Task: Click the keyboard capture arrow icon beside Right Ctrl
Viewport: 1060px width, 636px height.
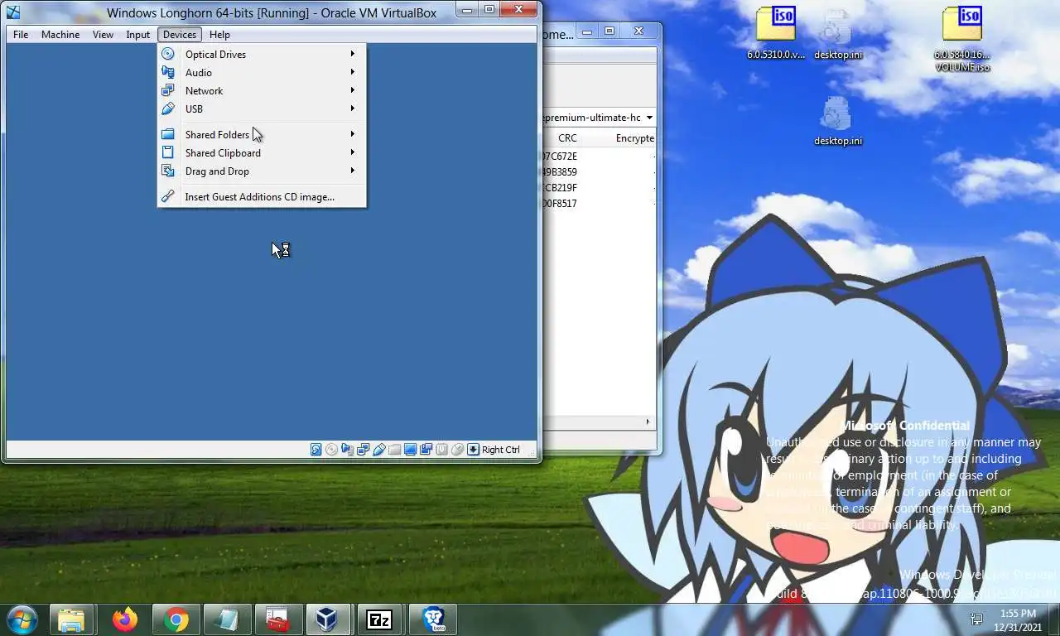Action: pyautogui.click(x=473, y=450)
